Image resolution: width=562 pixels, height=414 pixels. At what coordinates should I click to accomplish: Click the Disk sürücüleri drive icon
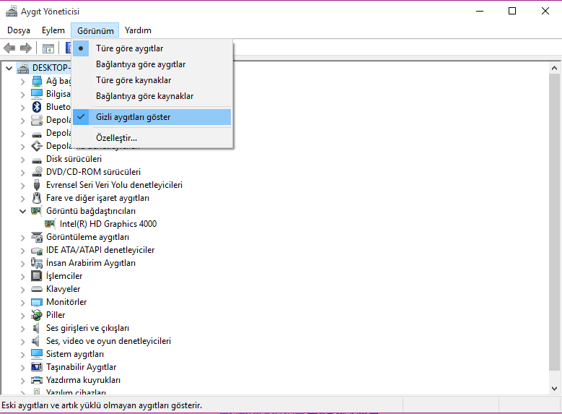pyautogui.click(x=37, y=160)
